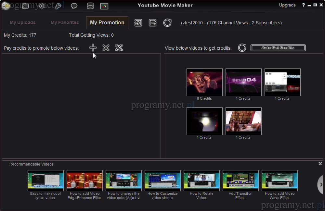Select the 8 Credits video thumbnail
The width and height of the screenshot is (325, 211).
204,82
